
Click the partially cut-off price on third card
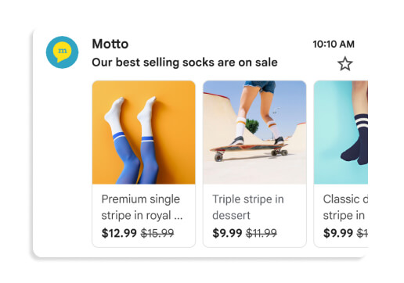pos(363,233)
